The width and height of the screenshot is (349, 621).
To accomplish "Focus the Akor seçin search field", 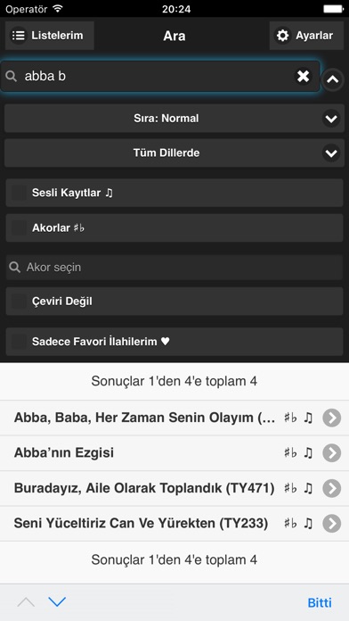I will (174, 268).
